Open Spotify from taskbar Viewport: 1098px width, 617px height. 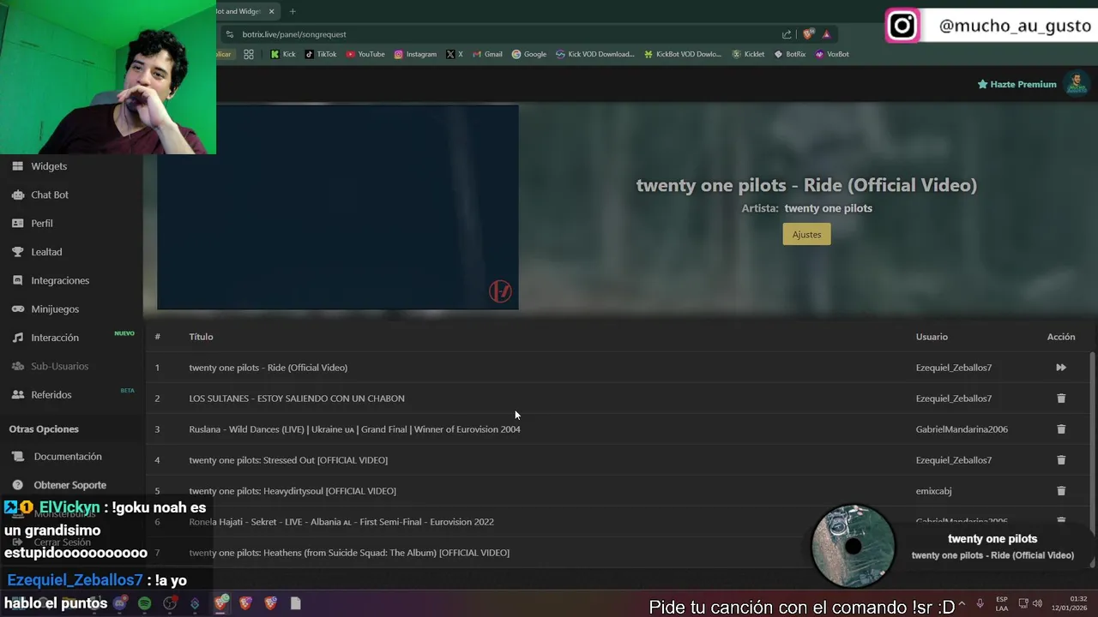click(144, 603)
